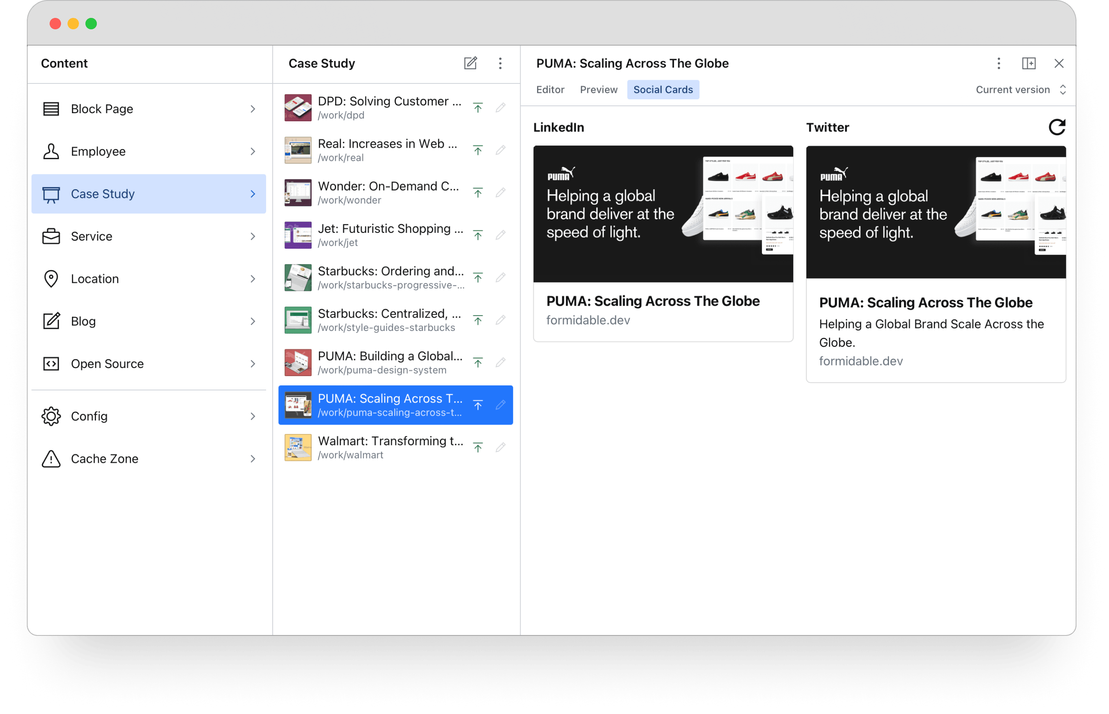Screen dimensions: 1109x714
Task: Click the publish/upload icon for PUMA case study
Action: coord(478,404)
